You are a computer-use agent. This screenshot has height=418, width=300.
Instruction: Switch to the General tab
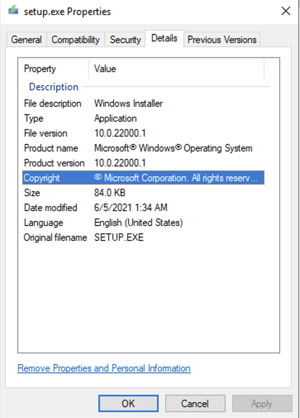[26, 40]
